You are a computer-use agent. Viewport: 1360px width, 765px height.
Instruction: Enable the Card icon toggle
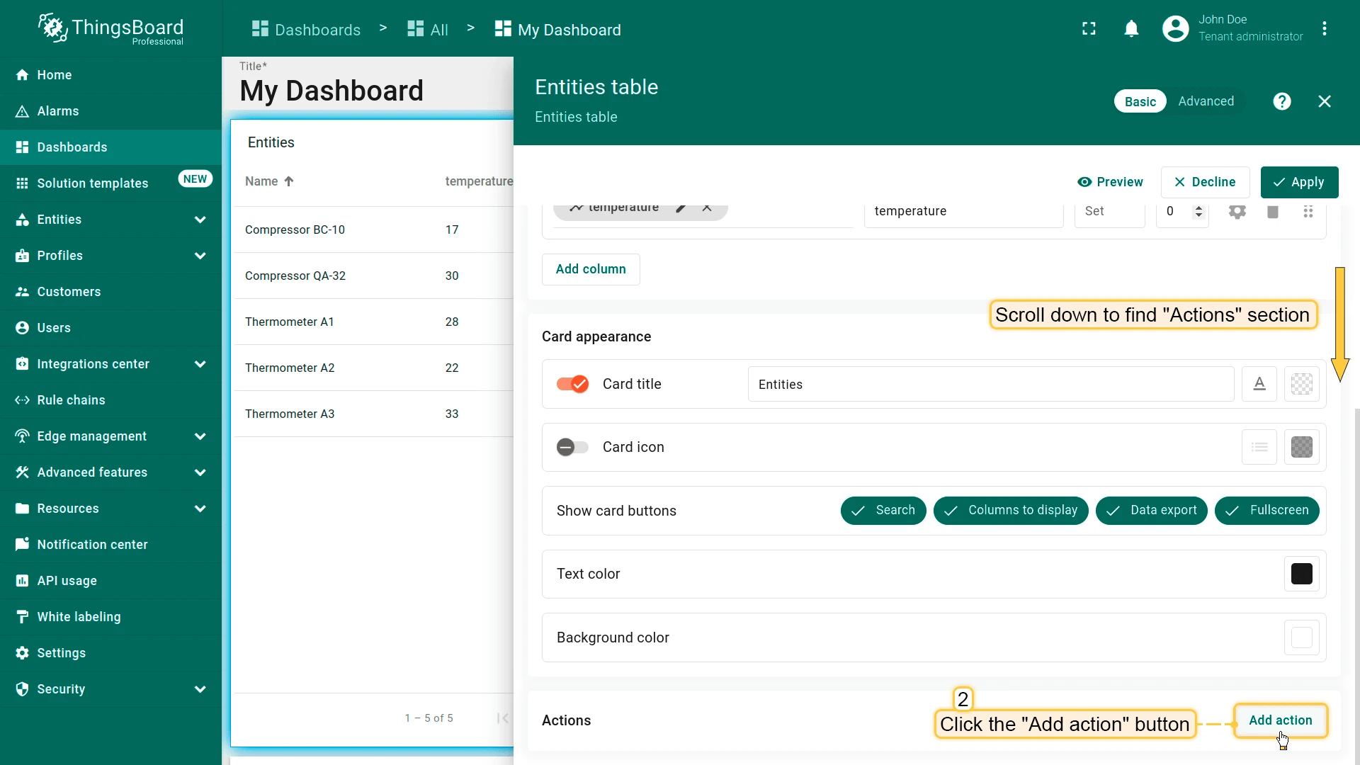click(572, 447)
